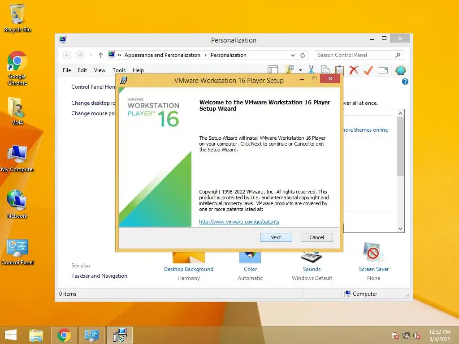Expand the address bar history dropdown
This screenshot has height=344, width=459.
(x=293, y=55)
